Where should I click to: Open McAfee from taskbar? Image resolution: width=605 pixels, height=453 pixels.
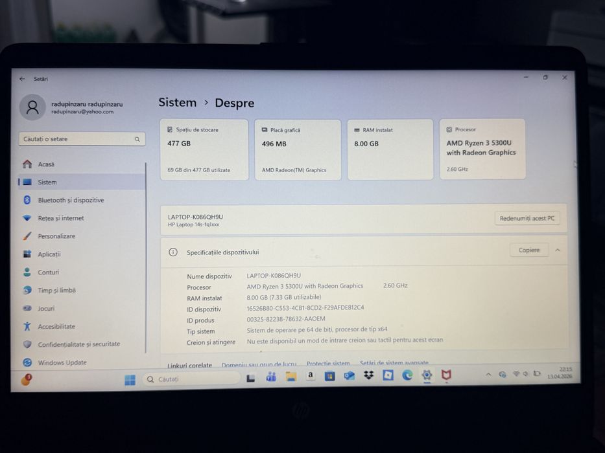click(x=446, y=375)
